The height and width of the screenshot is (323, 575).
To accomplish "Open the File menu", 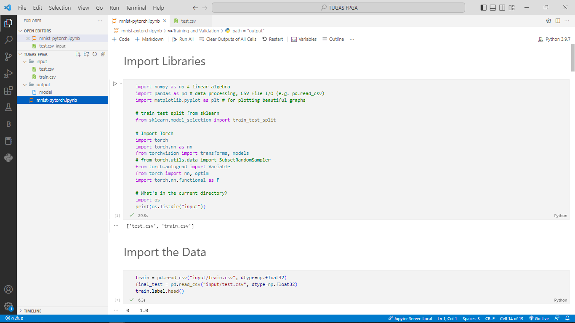I will tap(22, 8).
